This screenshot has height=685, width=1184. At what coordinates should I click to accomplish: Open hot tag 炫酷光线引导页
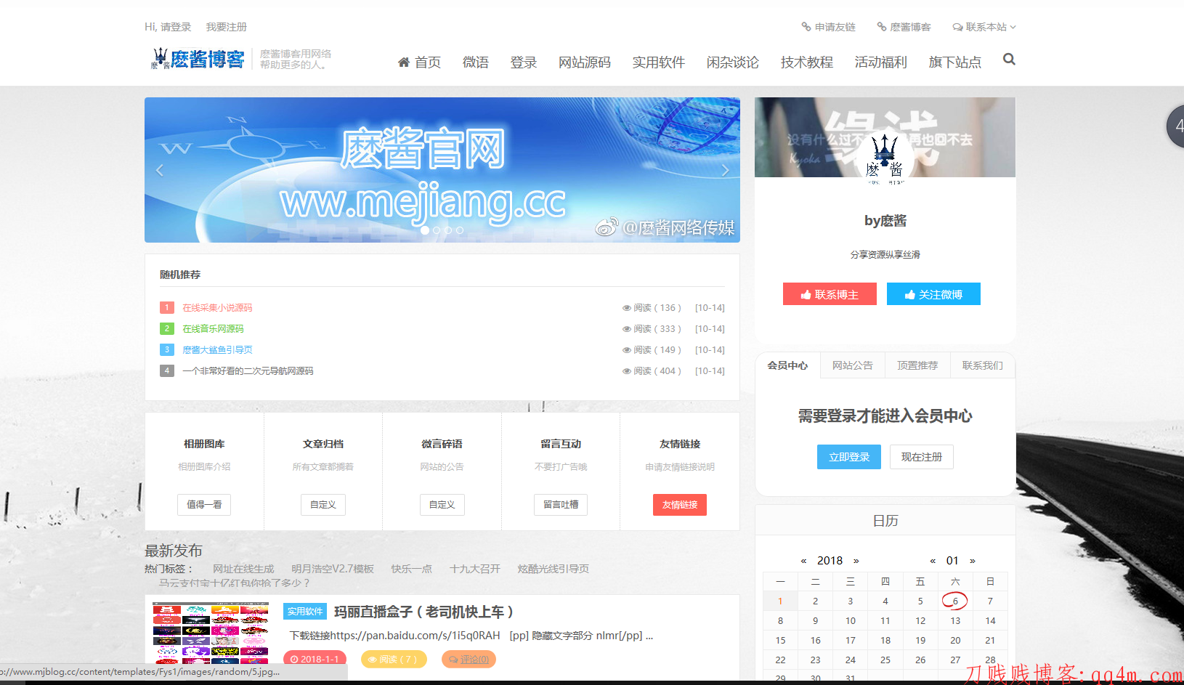click(554, 569)
